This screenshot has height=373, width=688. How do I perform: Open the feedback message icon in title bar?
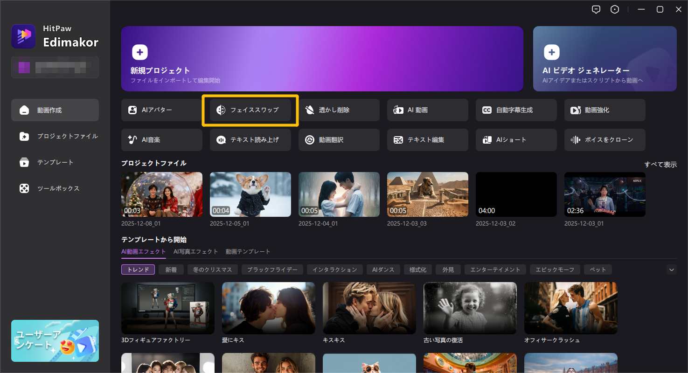(596, 9)
